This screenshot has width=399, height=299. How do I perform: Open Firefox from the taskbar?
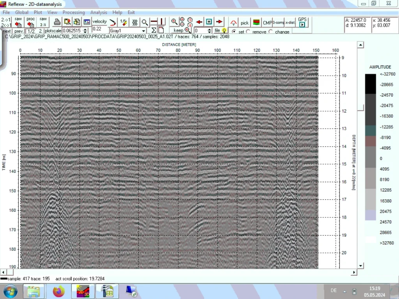coord(59,291)
